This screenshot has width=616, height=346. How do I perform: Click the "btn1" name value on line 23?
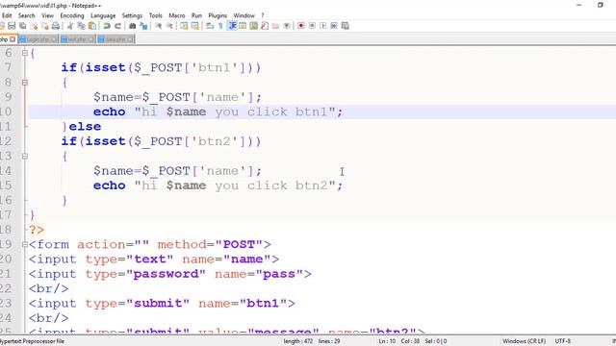[x=263, y=304]
